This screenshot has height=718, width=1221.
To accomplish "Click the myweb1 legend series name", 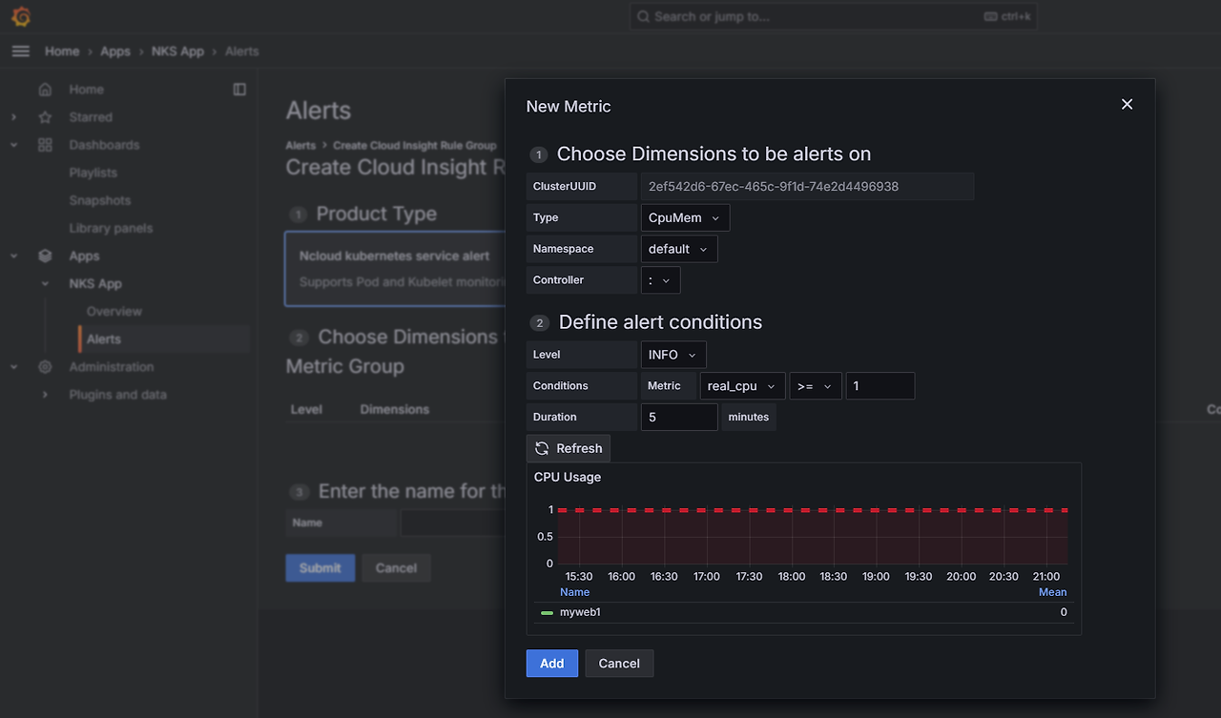I will pos(580,612).
